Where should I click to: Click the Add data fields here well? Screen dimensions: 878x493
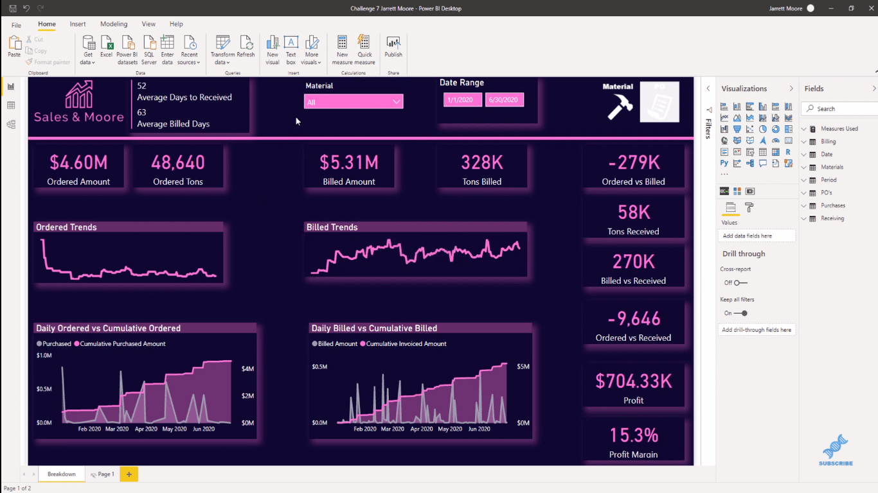click(x=757, y=236)
